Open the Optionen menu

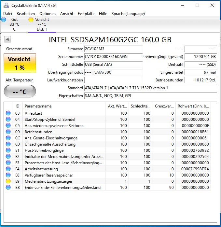coord(48,14)
